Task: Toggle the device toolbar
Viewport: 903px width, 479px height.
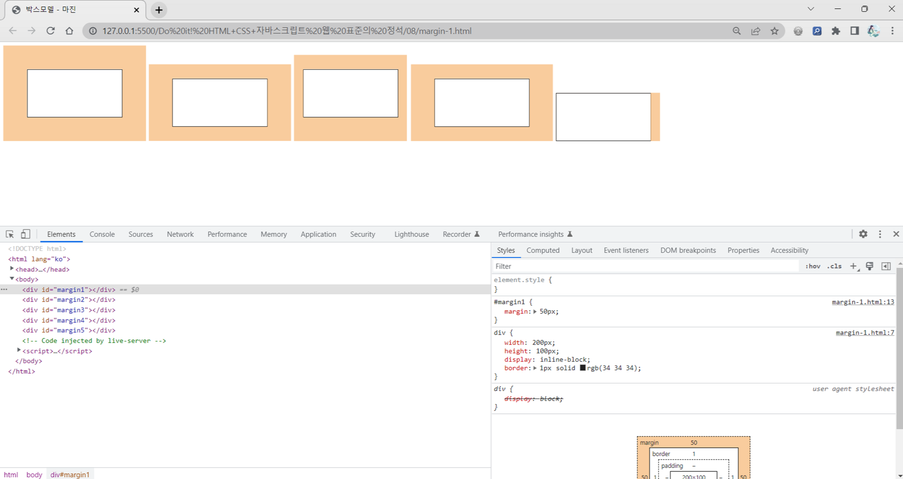Action: tap(26, 234)
